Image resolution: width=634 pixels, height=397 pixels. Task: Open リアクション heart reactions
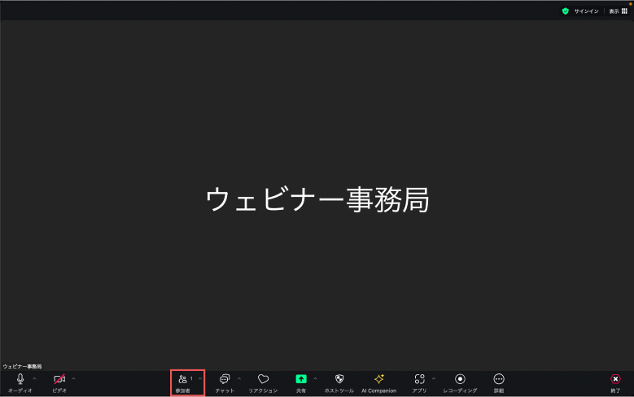263,380
